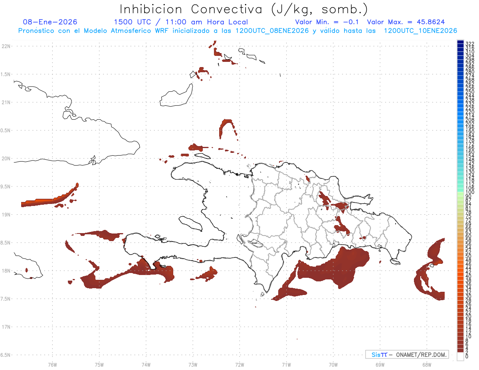
Task: Click the "0.5N" latitude label
Action: [x=6, y=131]
